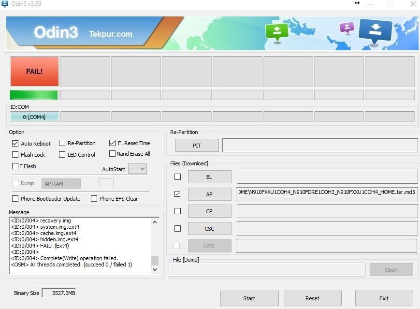Screen dimensions: 420x309
Task: Toggle the Auto Reboot checkbox
Action: click(15, 144)
